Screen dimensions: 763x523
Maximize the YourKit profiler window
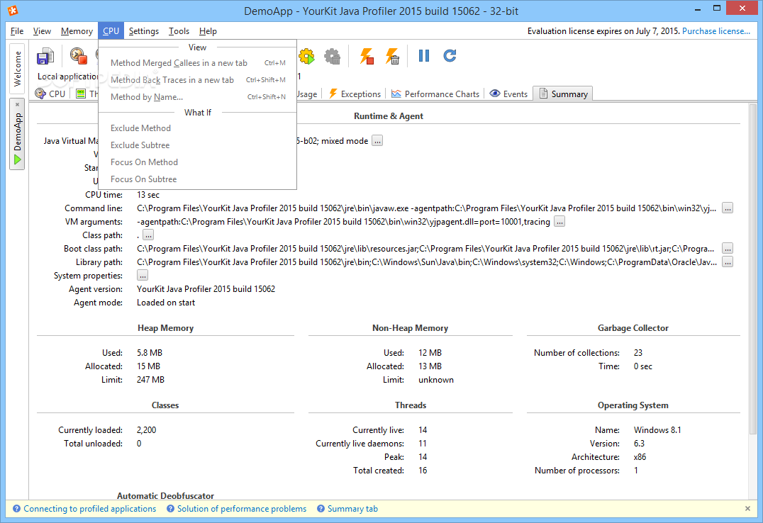coord(717,9)
